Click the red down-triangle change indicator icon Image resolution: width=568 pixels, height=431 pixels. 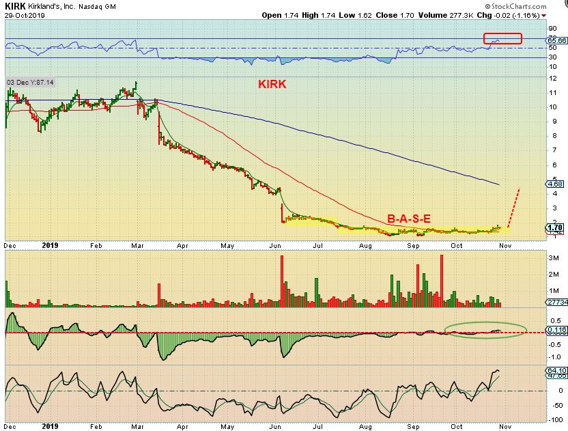[543, 16]
